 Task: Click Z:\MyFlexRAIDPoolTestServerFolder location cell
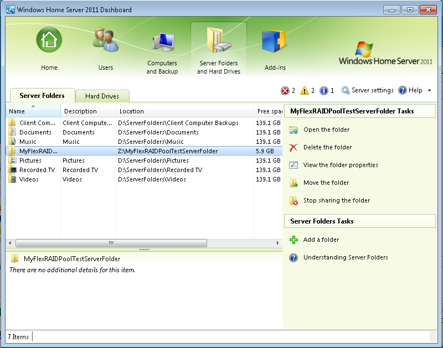(x=168, y=151)
